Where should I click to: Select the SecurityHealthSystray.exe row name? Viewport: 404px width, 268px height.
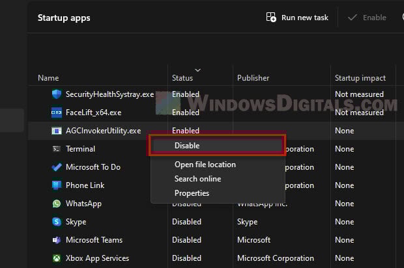[109, 94]
